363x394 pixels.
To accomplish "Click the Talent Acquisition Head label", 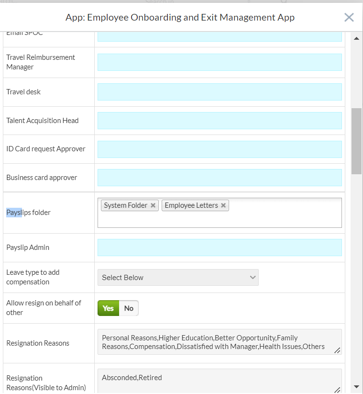I will click(x=43, y=121).
